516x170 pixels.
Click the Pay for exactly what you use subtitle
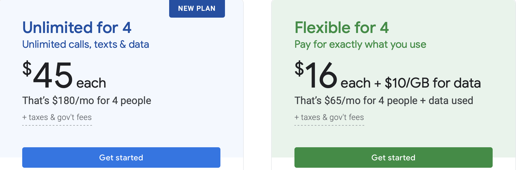(360, 44)
